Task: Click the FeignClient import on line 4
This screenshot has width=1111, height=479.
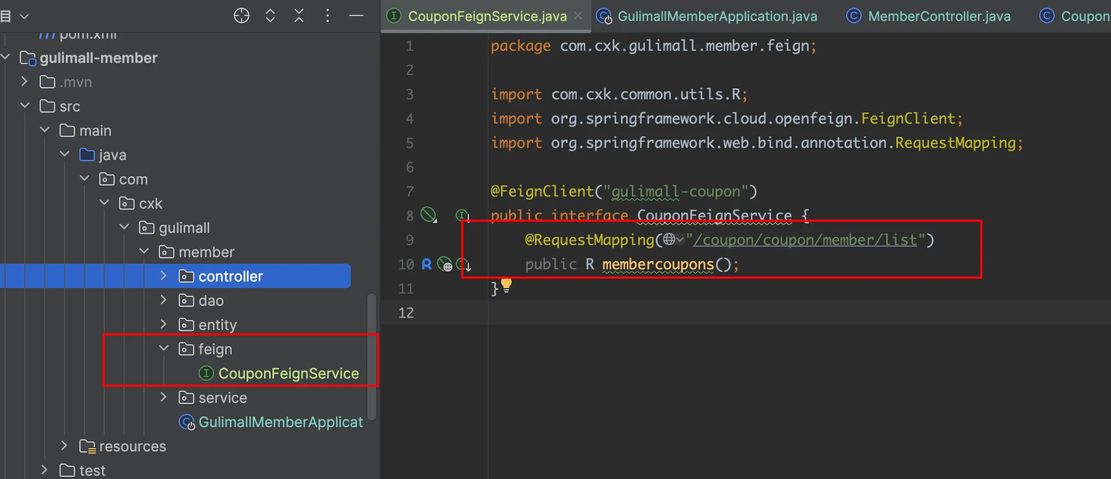Action: click(908, 119)
